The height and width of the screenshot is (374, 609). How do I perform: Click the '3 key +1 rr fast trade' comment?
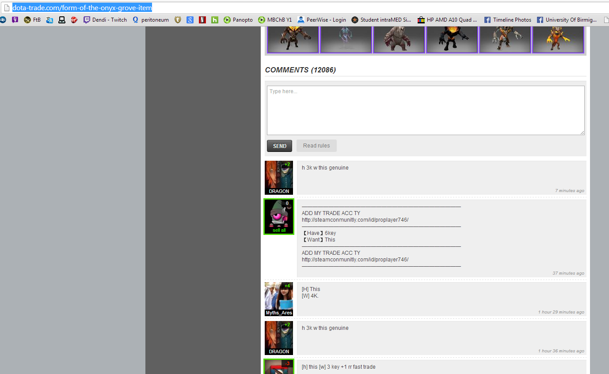click(339, 367)
